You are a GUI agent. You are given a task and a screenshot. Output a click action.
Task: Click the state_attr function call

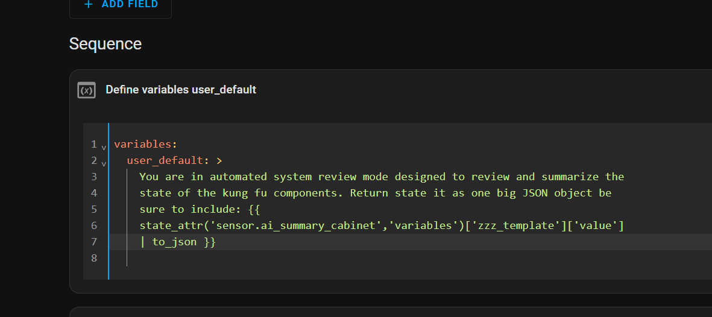click(168, 225)
